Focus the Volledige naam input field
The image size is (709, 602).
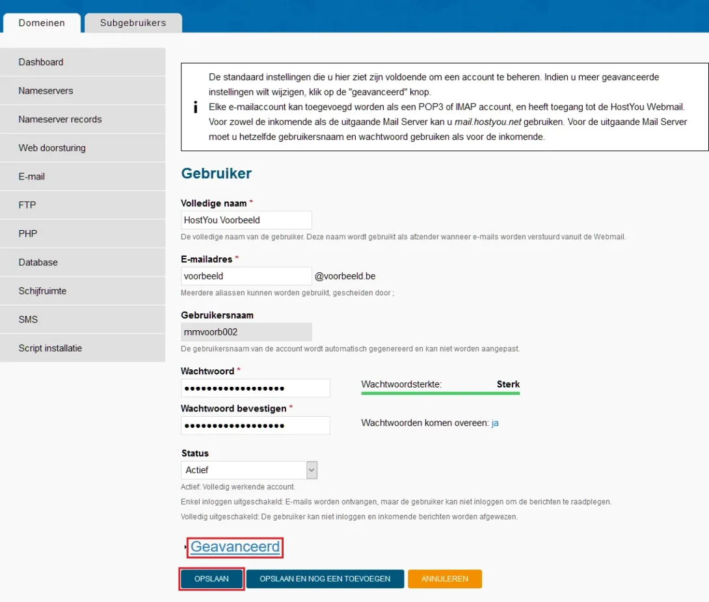pyautogui.click(x=247, y=220)
